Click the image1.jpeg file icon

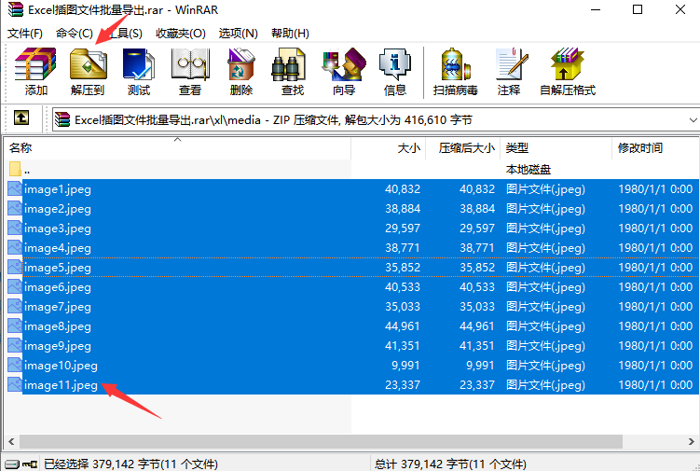(x=15, y=188)
